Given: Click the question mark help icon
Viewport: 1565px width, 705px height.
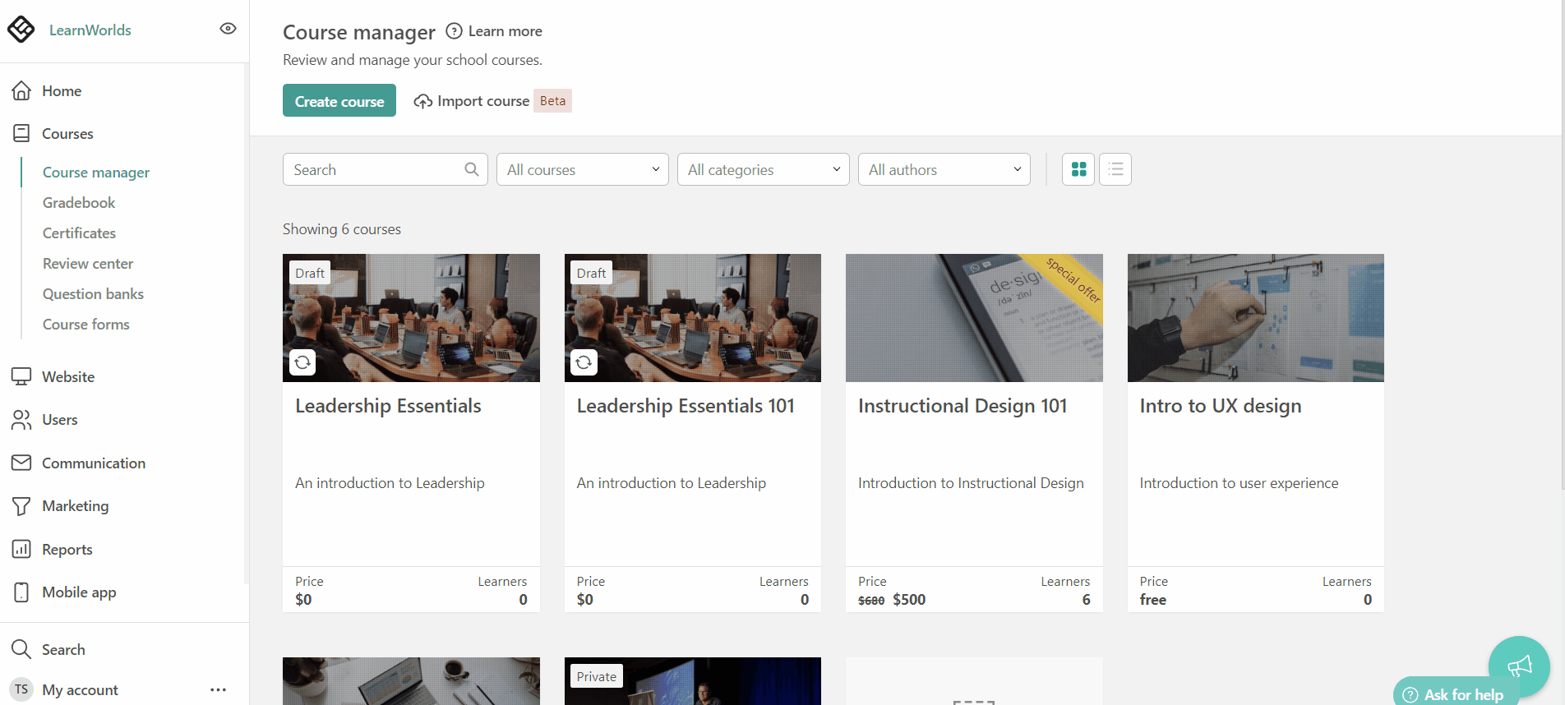Looking at the screenshot, I should coord(454,31).
